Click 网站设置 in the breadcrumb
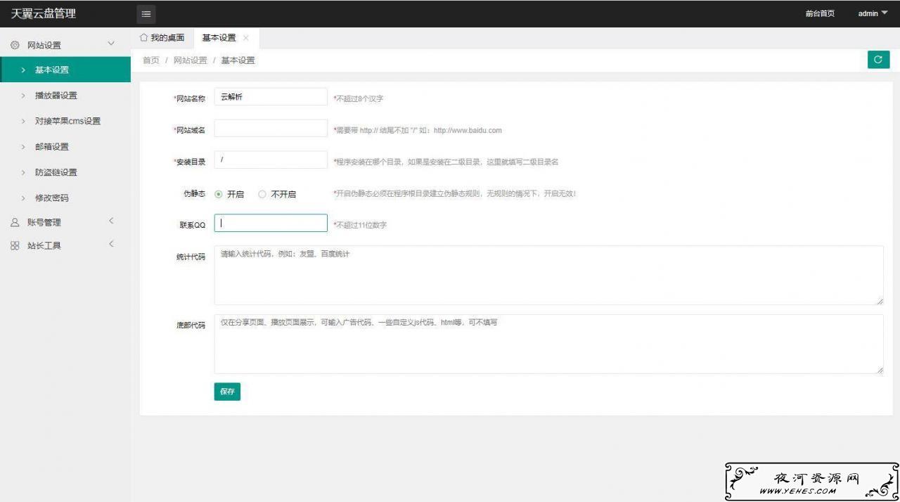Viewport: 900px width, 502px height. pyautogui.click(x=191, y=60)
